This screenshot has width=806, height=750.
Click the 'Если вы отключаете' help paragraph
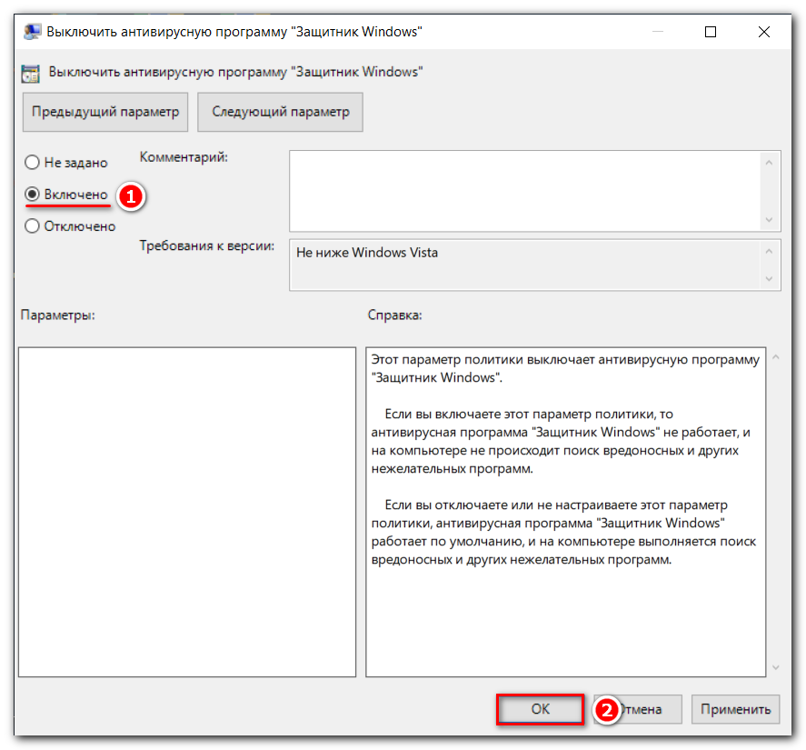coord(564,532)
